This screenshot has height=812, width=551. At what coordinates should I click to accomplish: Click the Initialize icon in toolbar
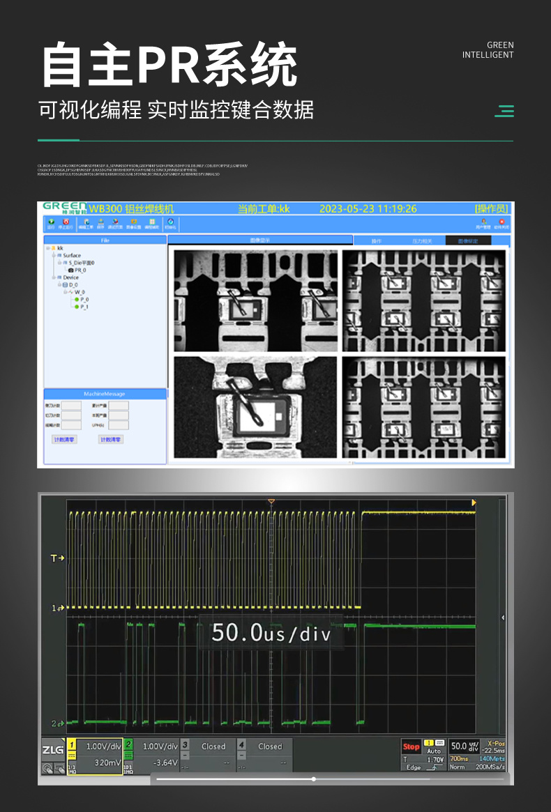coord(171,222)
